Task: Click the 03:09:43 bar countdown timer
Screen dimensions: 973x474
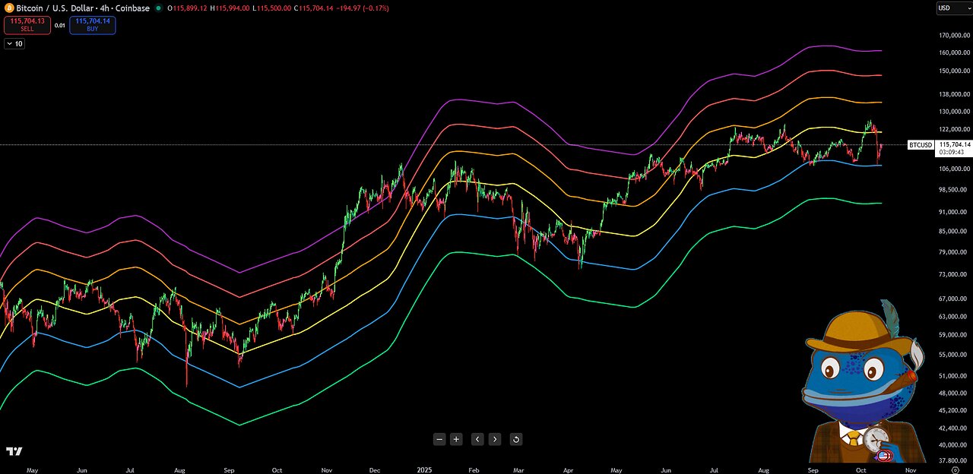Action: click(x=952, y=151)
